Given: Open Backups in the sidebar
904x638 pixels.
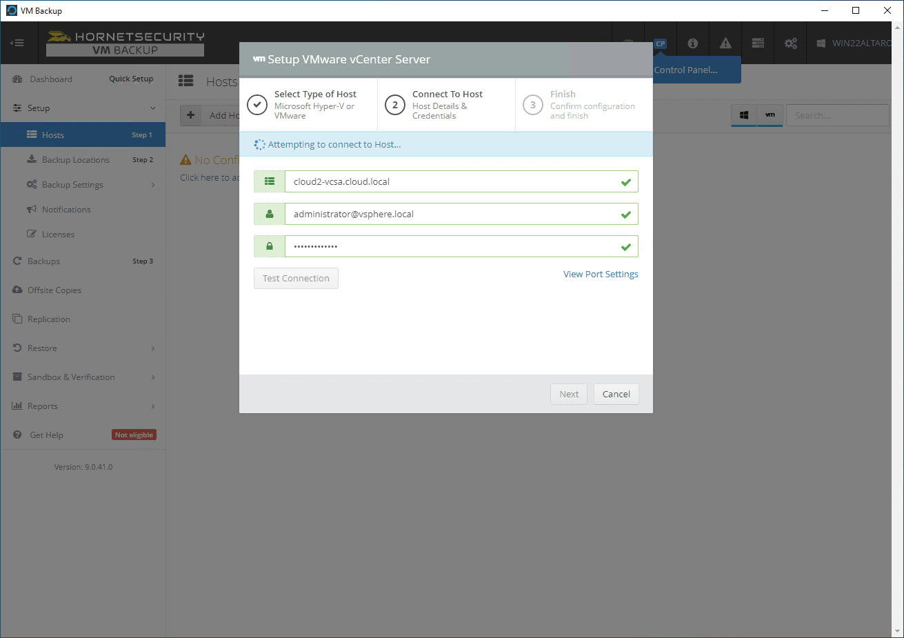Looking at the screenshot, I should click(x=43, y=261).
